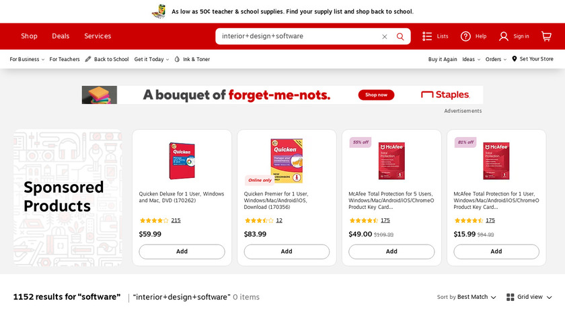Expand the Get it Today dropdown
This screenshot has width=565, height=317.
coord(151,59)
